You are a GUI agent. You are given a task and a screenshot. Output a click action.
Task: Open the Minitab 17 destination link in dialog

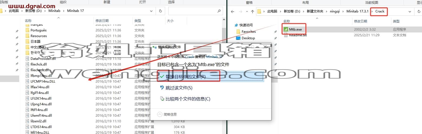click(x=214, y=57)
